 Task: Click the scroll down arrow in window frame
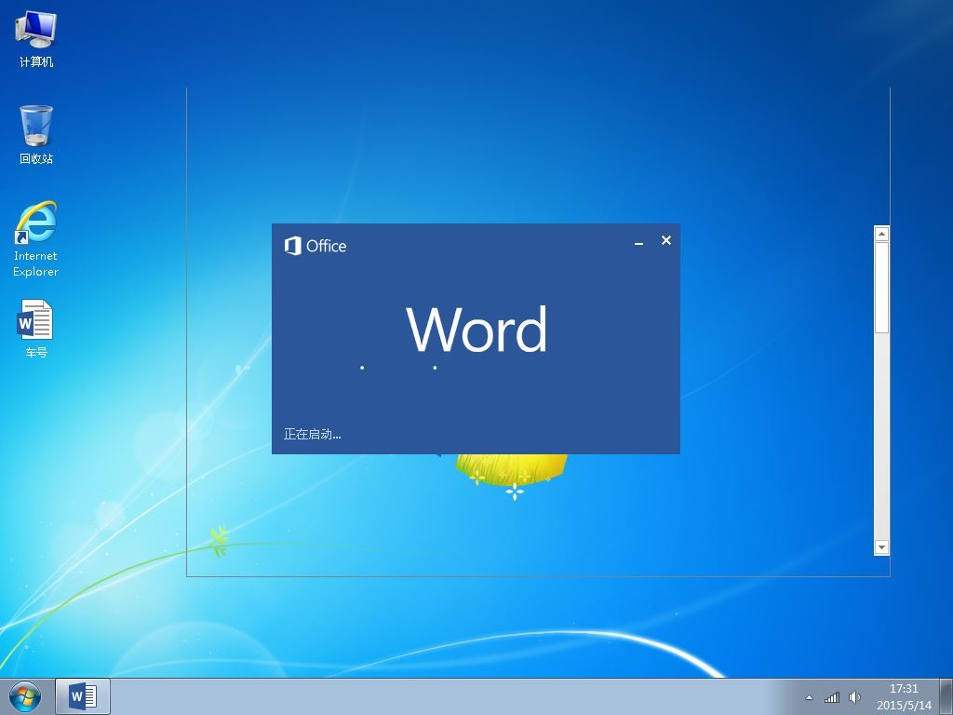point(882,547)
